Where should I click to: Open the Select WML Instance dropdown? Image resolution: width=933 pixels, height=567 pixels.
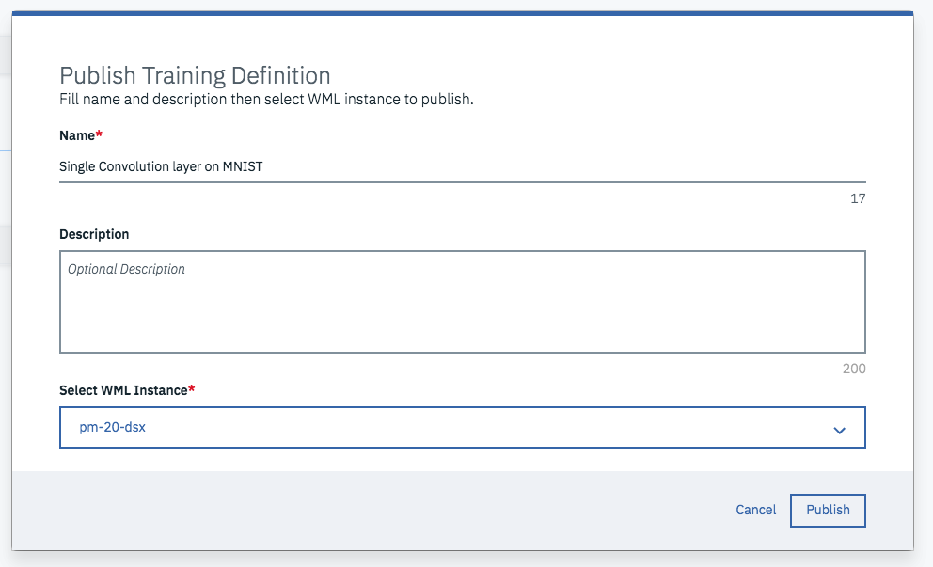[x=462, y=427]
